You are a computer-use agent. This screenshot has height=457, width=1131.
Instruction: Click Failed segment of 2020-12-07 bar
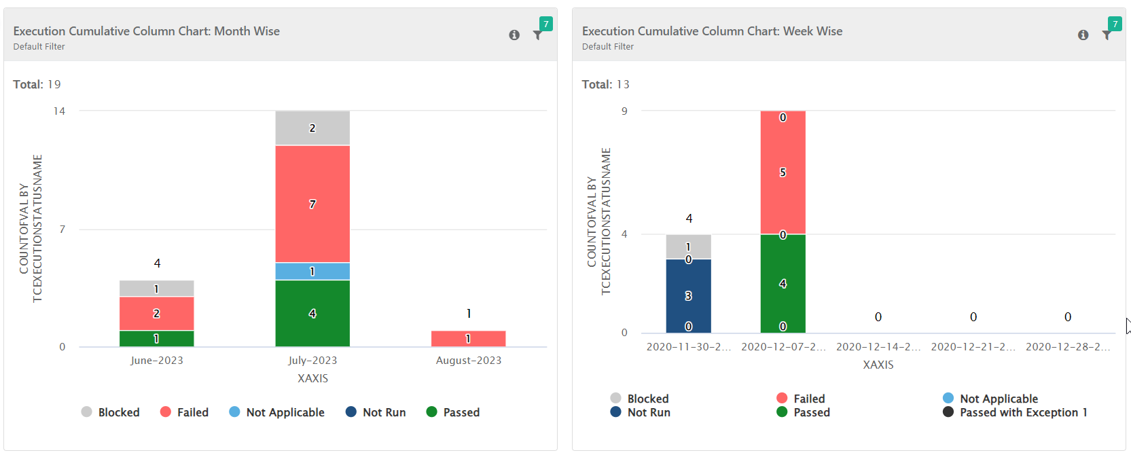[x=783, y=172]
